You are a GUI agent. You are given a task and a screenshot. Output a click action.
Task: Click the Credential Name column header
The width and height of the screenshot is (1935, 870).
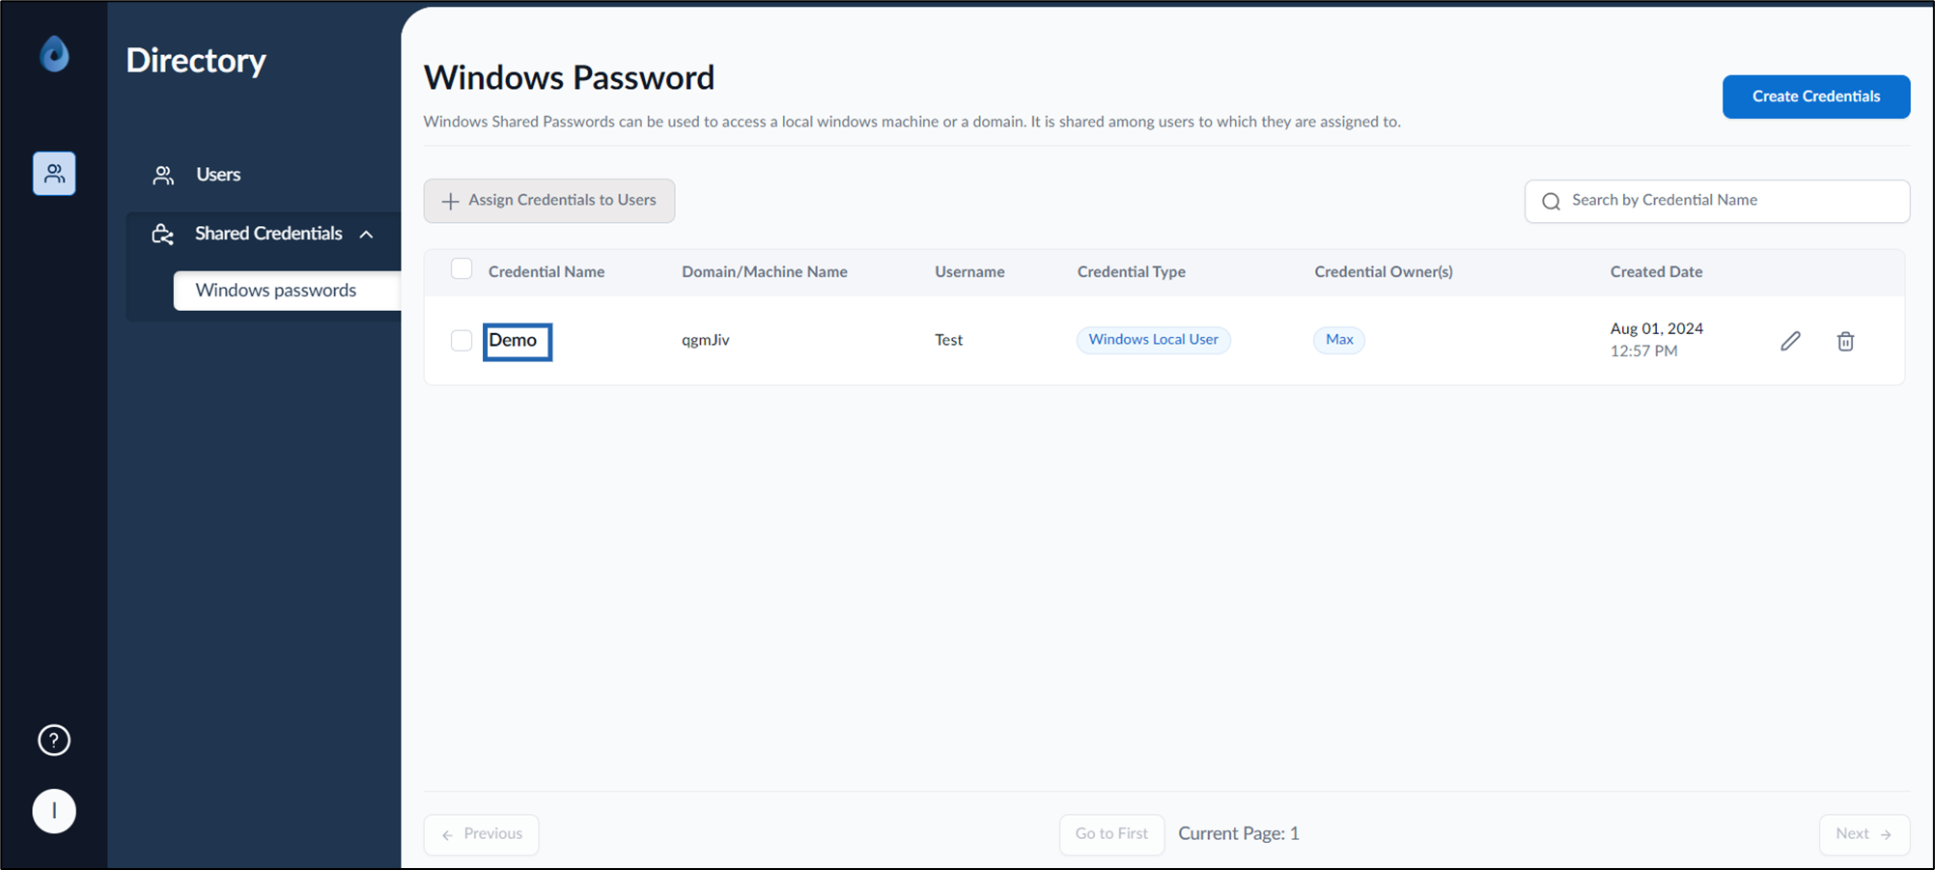pos(547,272)
